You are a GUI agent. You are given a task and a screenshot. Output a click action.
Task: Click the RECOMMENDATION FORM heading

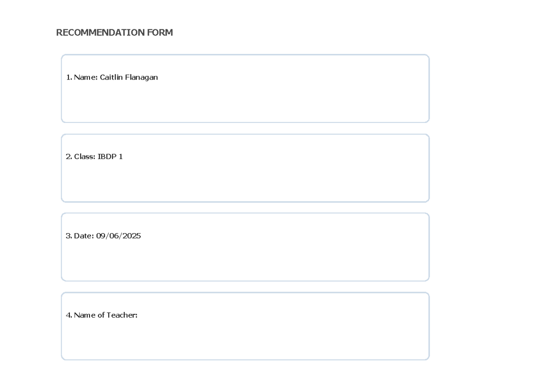pos(114,32)
